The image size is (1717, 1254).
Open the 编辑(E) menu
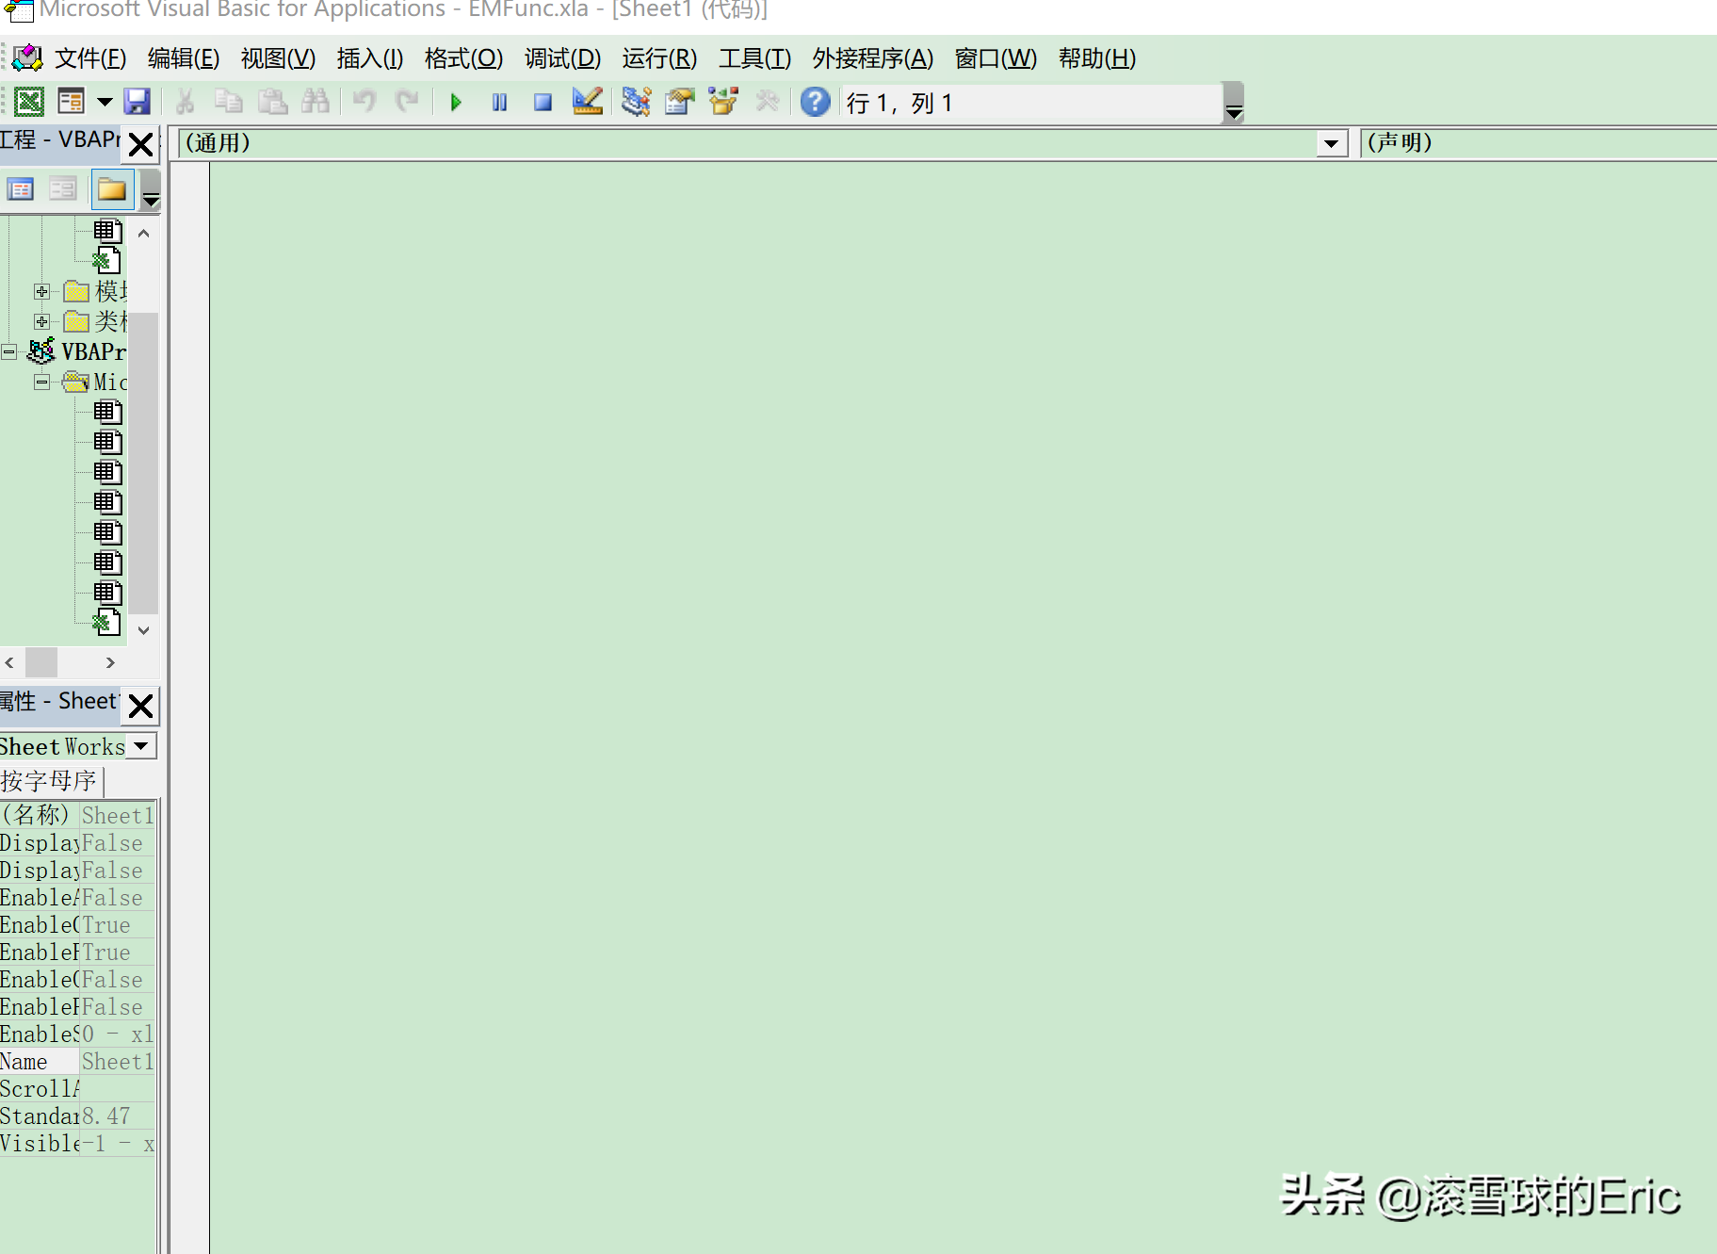tap(184, 58)
